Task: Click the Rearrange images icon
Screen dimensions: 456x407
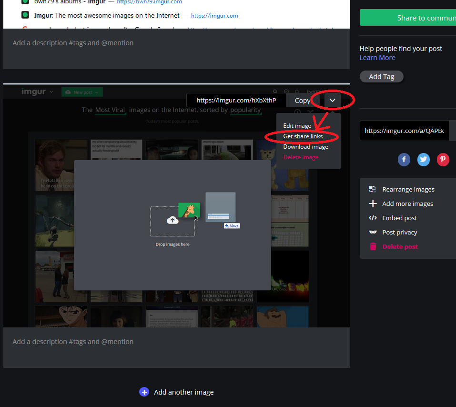Action: click(x=373, y=189)
